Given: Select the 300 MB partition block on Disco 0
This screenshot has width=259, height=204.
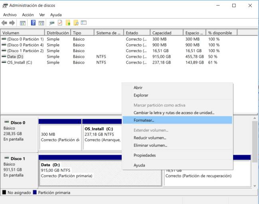Looking at the screenshot, I should pos(60,134).
